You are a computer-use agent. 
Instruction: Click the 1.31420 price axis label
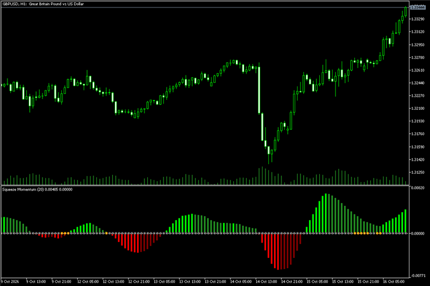[417, 160]
